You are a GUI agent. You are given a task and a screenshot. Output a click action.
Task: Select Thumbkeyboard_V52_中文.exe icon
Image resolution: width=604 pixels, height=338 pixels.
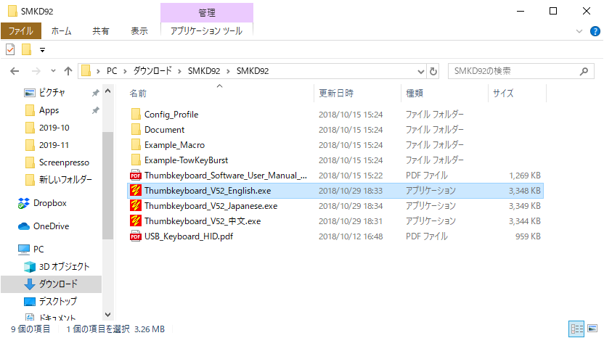136,221
